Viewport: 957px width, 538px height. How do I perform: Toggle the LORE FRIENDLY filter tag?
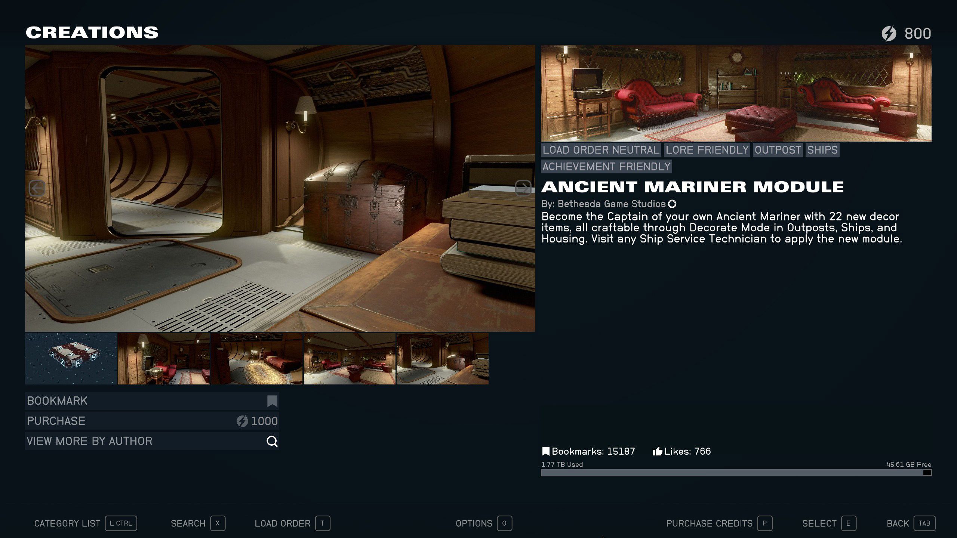707,150
